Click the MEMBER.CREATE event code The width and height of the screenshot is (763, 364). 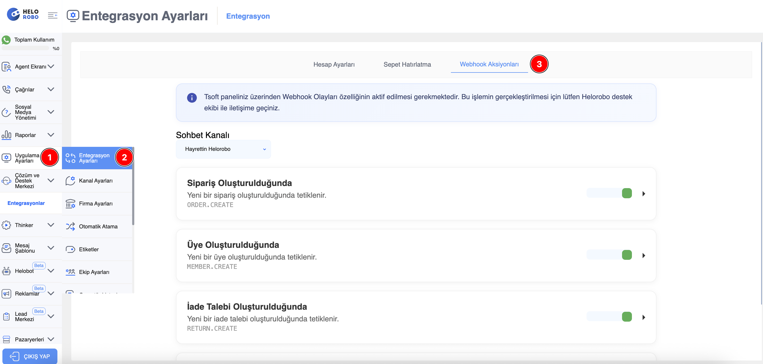point(212,266)
